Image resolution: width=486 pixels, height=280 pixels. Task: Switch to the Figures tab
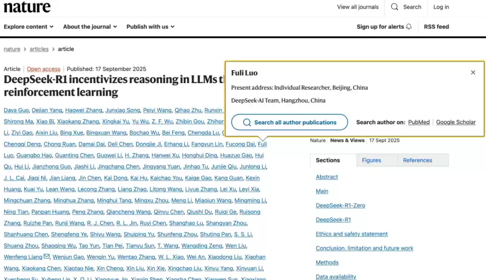coord(371,160)
